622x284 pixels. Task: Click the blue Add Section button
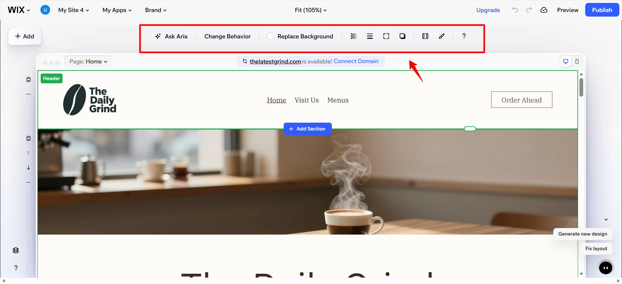pos(308,129)
